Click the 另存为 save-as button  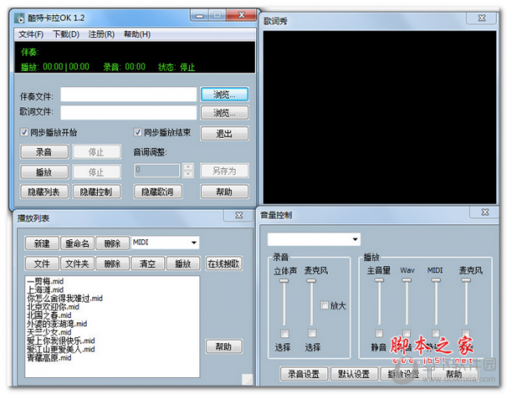[225, 171]
